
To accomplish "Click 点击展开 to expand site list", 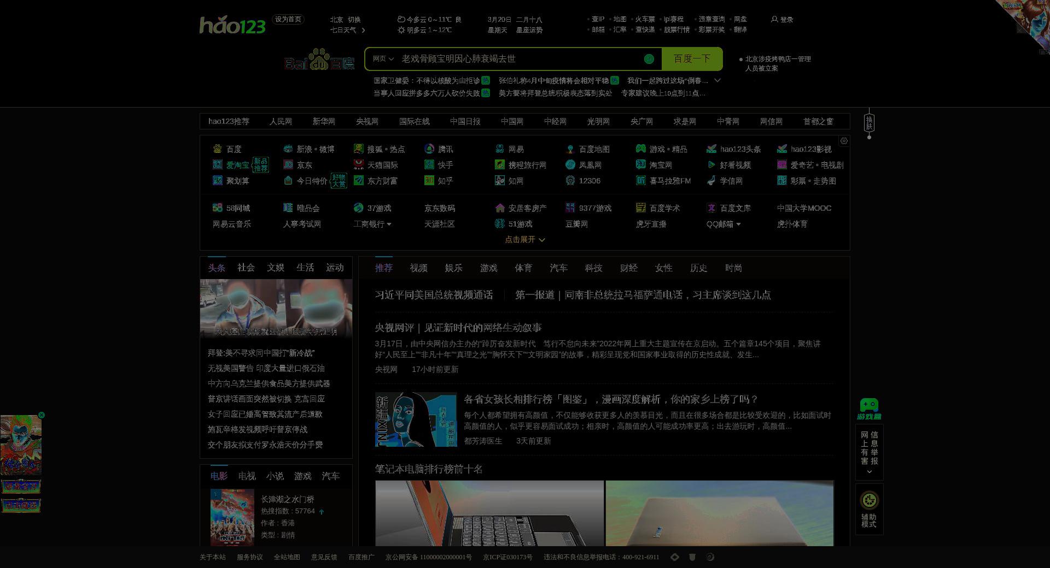I will (524, 239).
